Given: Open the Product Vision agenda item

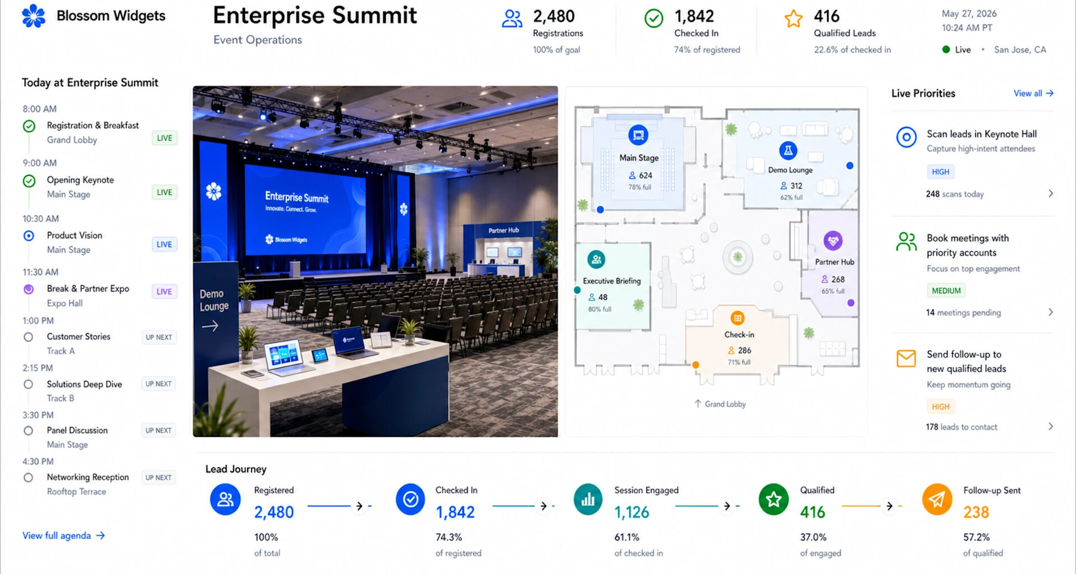Looking at the screenshot, I should (x=100, y=242).
